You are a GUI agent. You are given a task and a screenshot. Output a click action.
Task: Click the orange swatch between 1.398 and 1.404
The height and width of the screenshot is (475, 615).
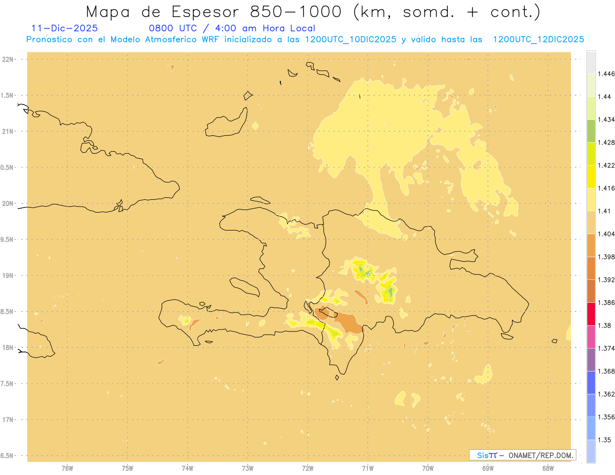tap(591, 245)
